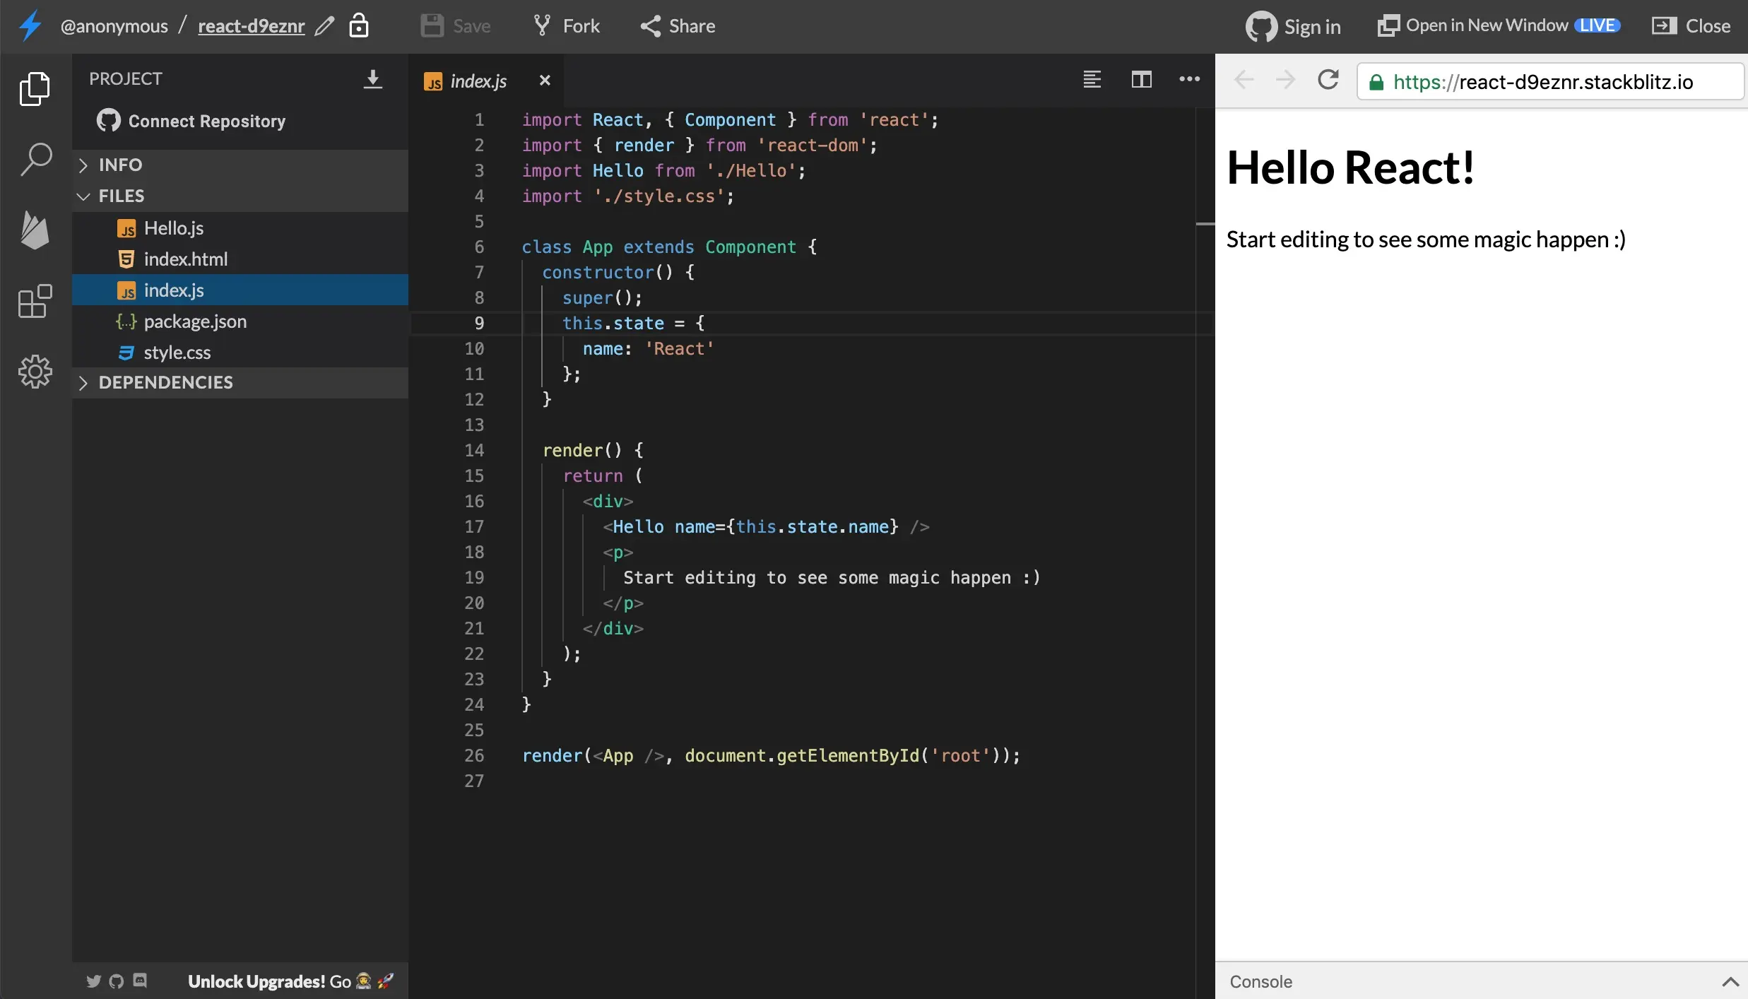
Task: Open the Firebase sidebar panel
Action: pos(35,230)
